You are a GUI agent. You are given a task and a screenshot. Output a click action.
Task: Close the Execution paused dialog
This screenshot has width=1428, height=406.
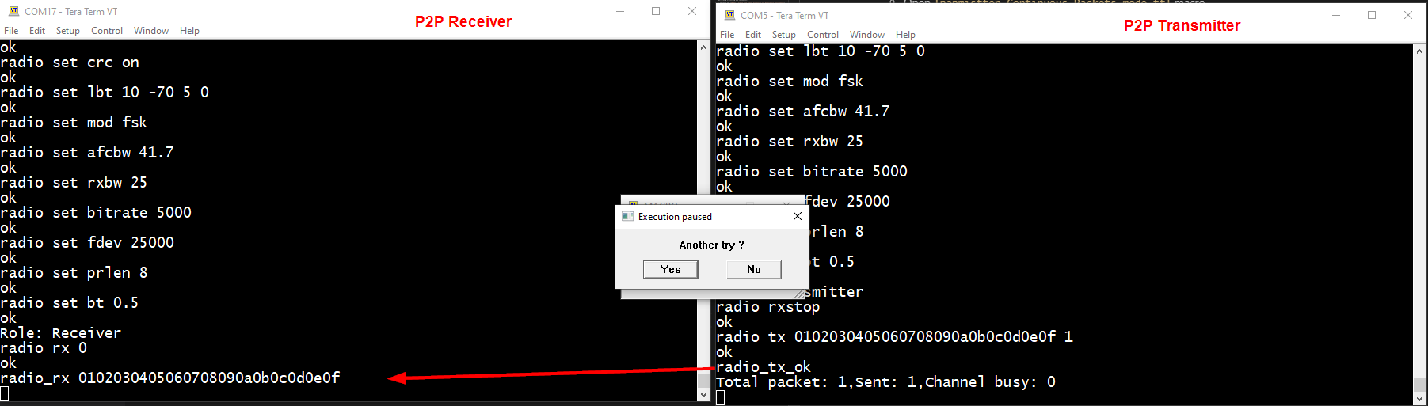point(798,216)
